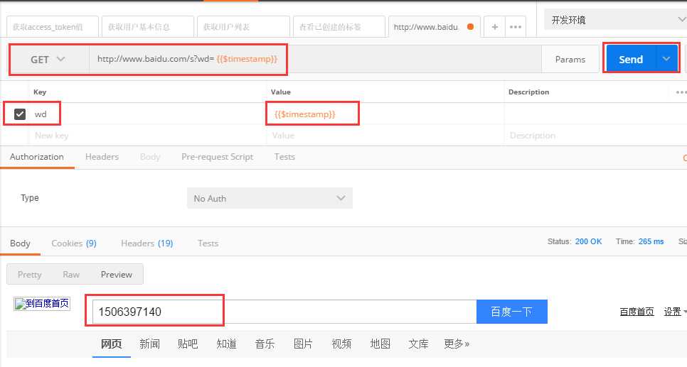Select the 视频 search category
Viewport: 687px width, 367px height.
(341, 344)
